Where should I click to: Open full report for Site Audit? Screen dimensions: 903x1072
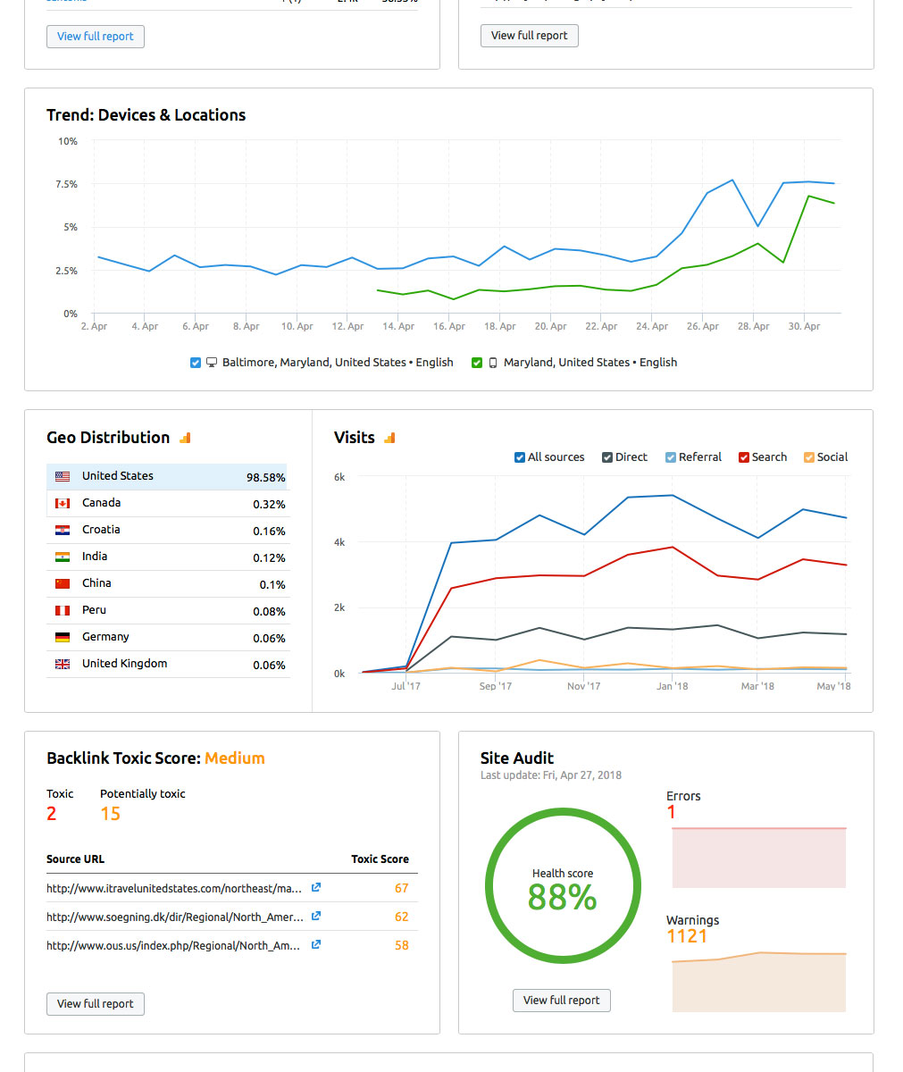click(x=562, y=1001)
